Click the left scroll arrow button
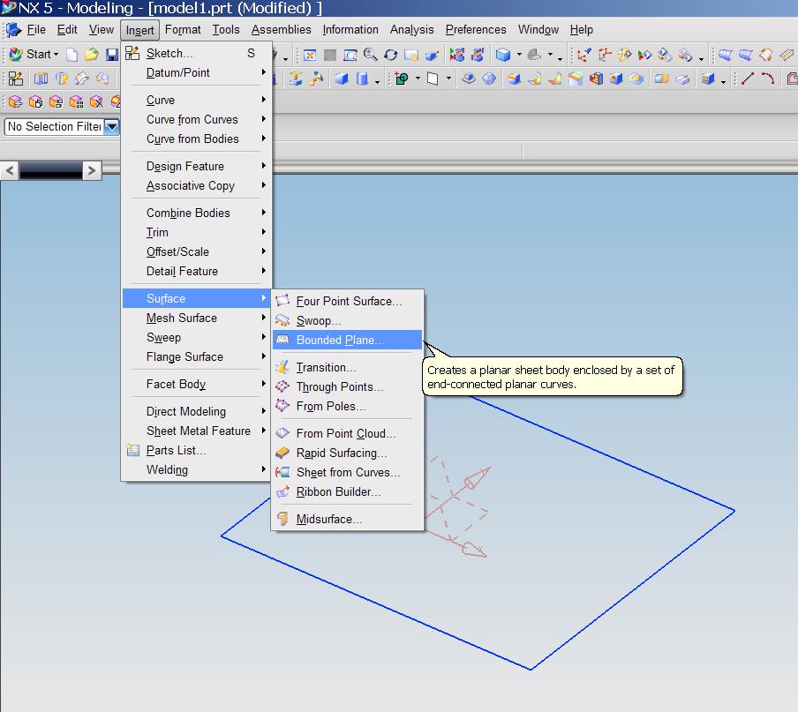This screenshot has width=798, height=712. pyautogui.click(x=10, y=170)
